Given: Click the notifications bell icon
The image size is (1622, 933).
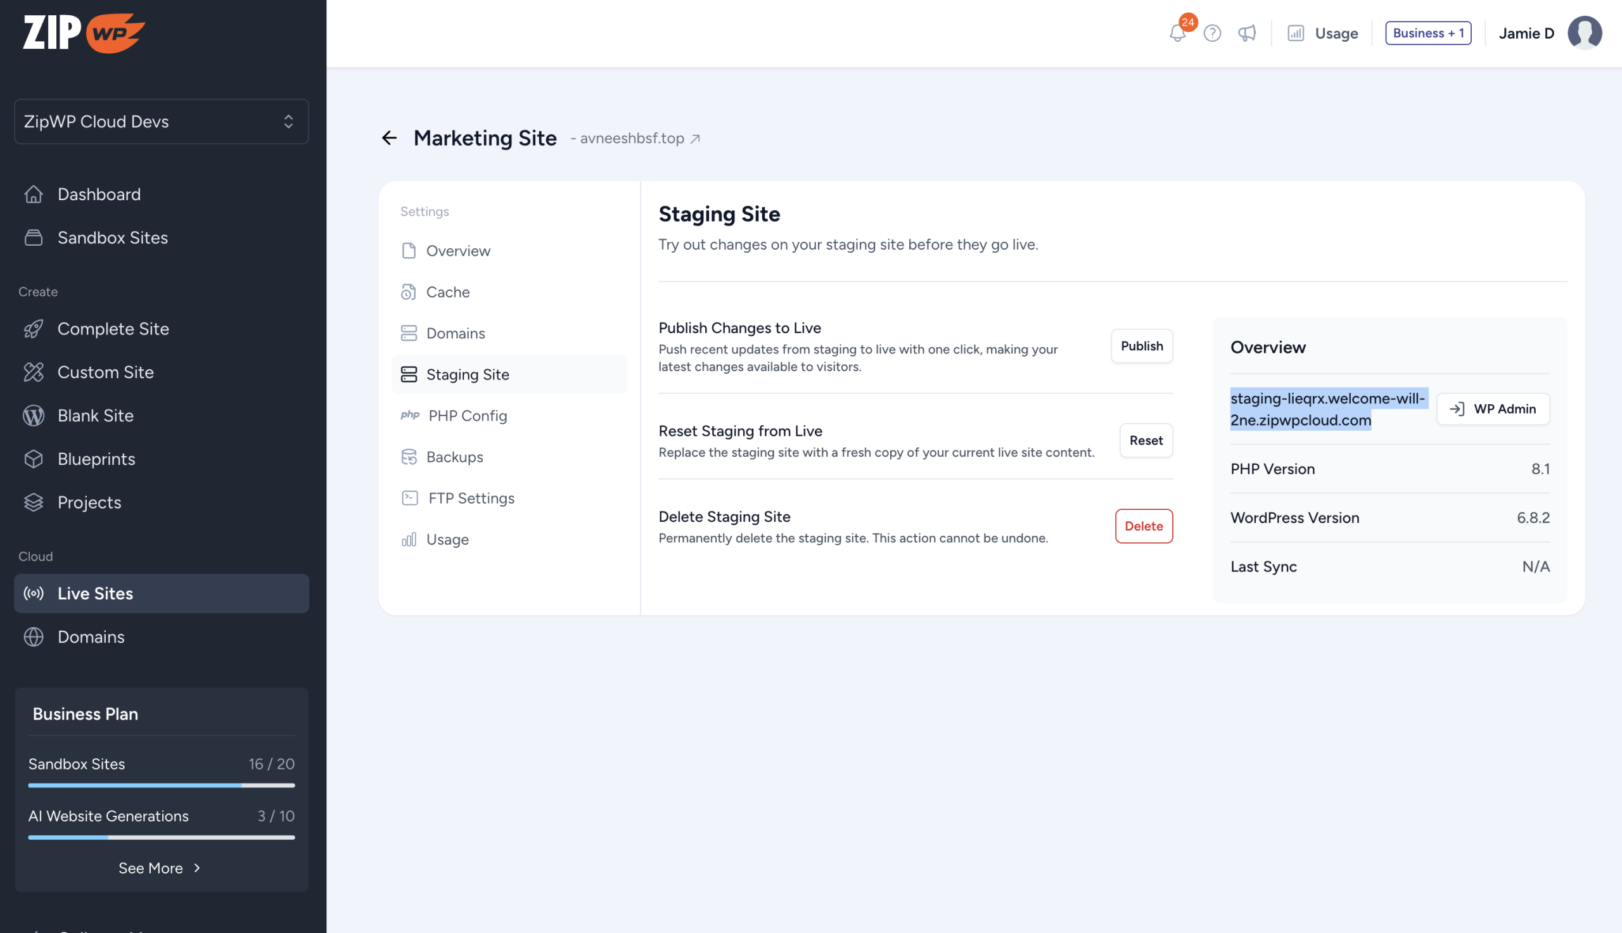Looking at the screenshot, I should coord(1177,33).
